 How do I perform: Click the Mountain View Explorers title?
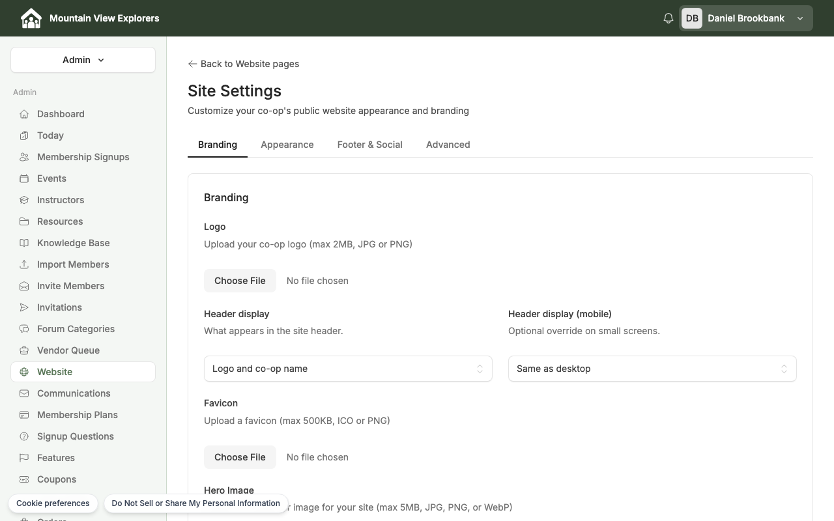pyautogui.click(x=104, y=18)
